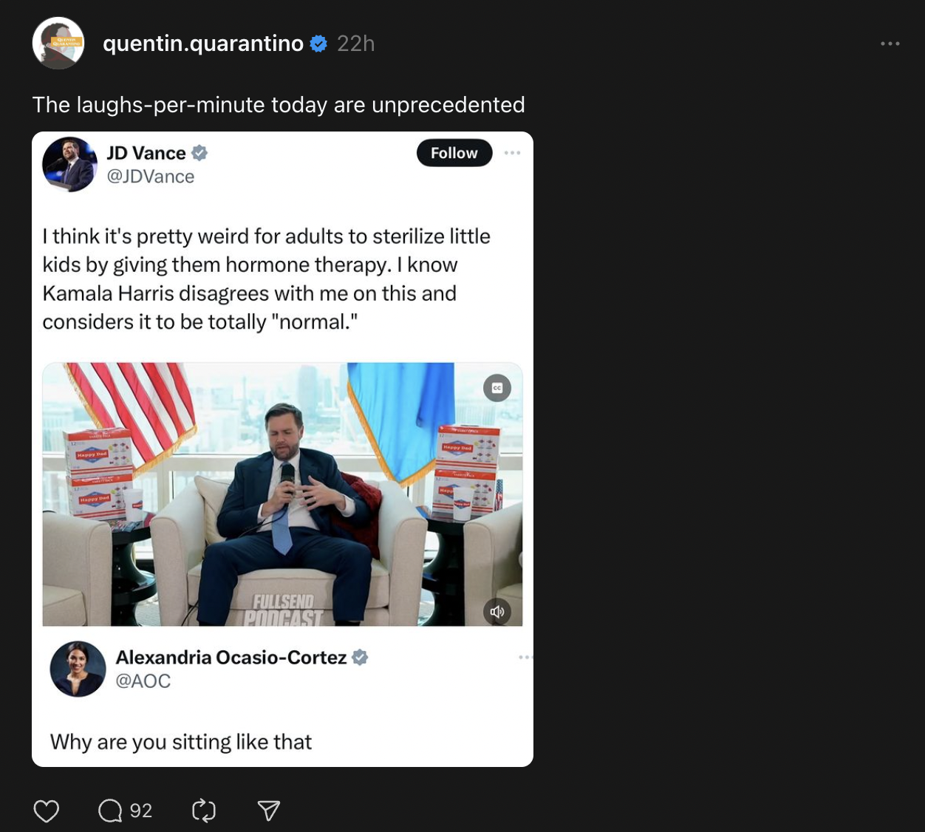Click the Fullsend Podcast video thumbnail

pos(282,494)
